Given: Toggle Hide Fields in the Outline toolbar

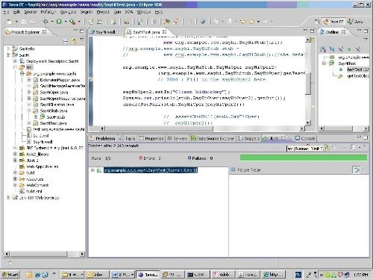Looking at the screenshot, I should (332, 49).
